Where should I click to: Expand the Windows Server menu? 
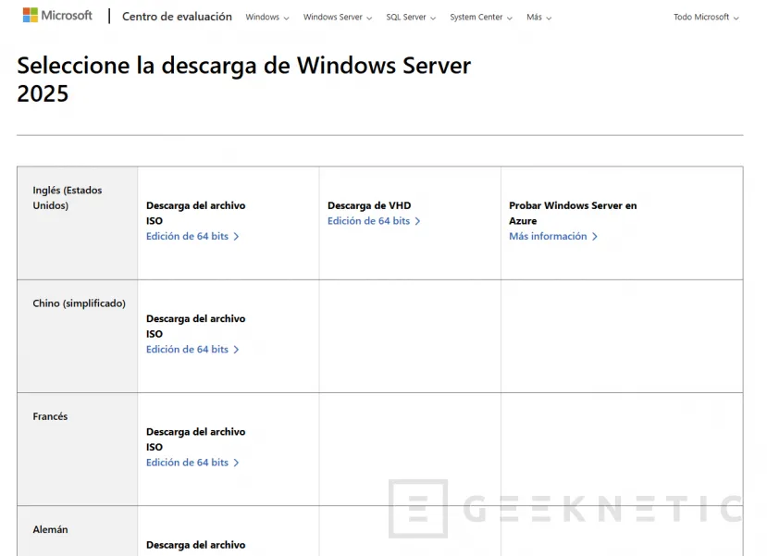[338, 18]
